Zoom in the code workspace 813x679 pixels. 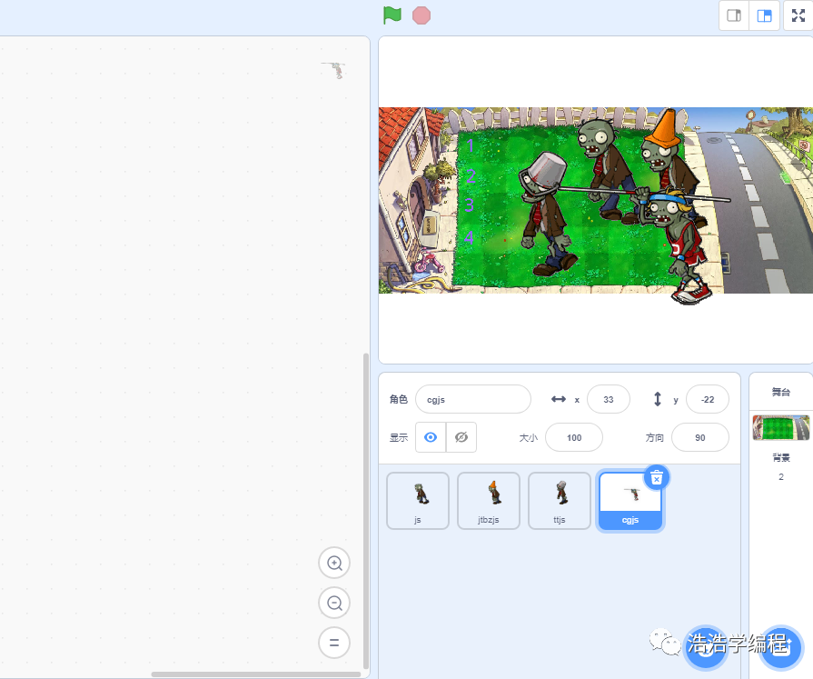point(334,563)
